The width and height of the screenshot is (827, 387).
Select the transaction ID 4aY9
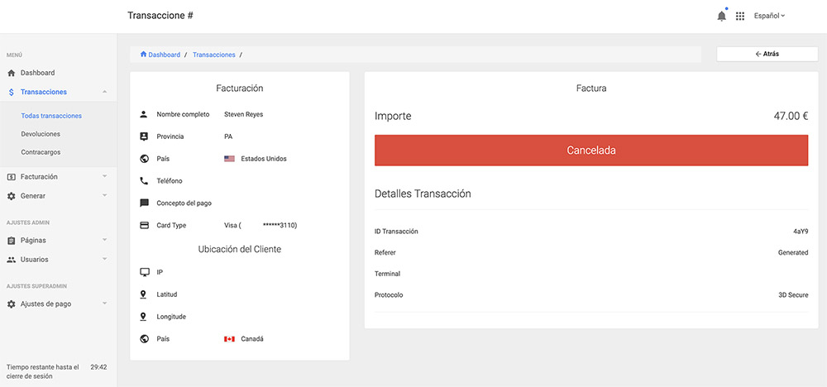[801, 232]
